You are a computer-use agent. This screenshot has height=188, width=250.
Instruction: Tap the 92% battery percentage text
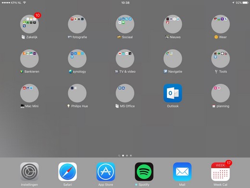[x=238, y=3]
